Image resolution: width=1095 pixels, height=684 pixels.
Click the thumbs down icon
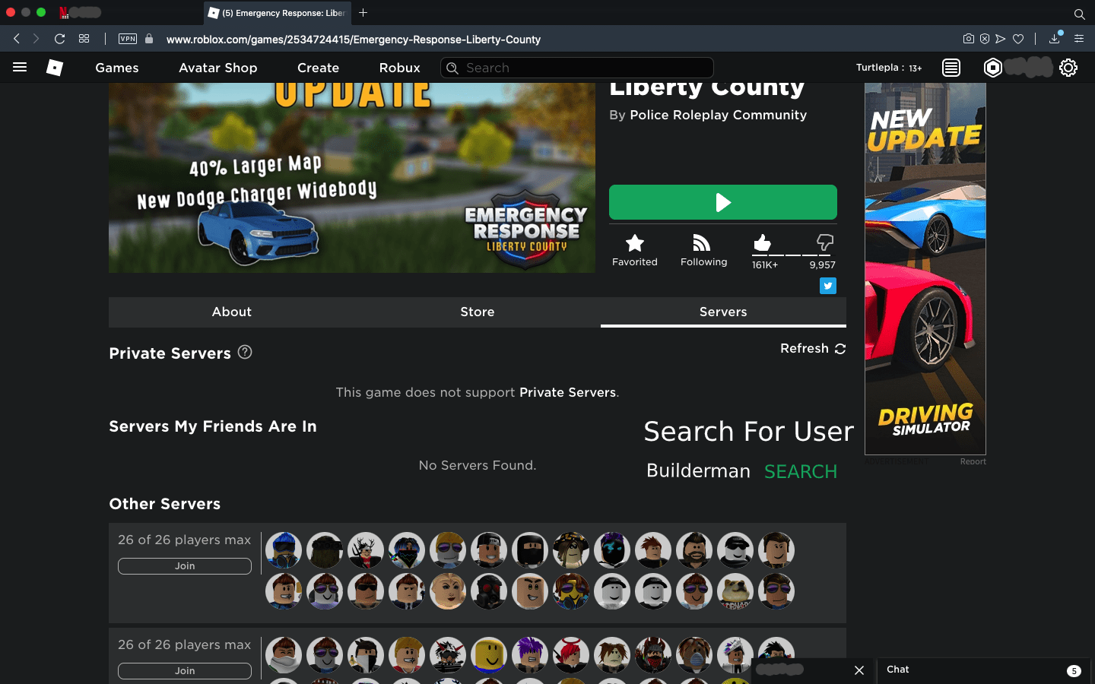(x=824, y=243)
